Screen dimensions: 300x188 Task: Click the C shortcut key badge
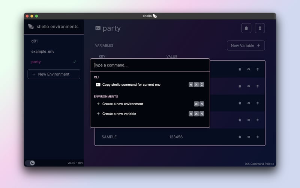202,85
